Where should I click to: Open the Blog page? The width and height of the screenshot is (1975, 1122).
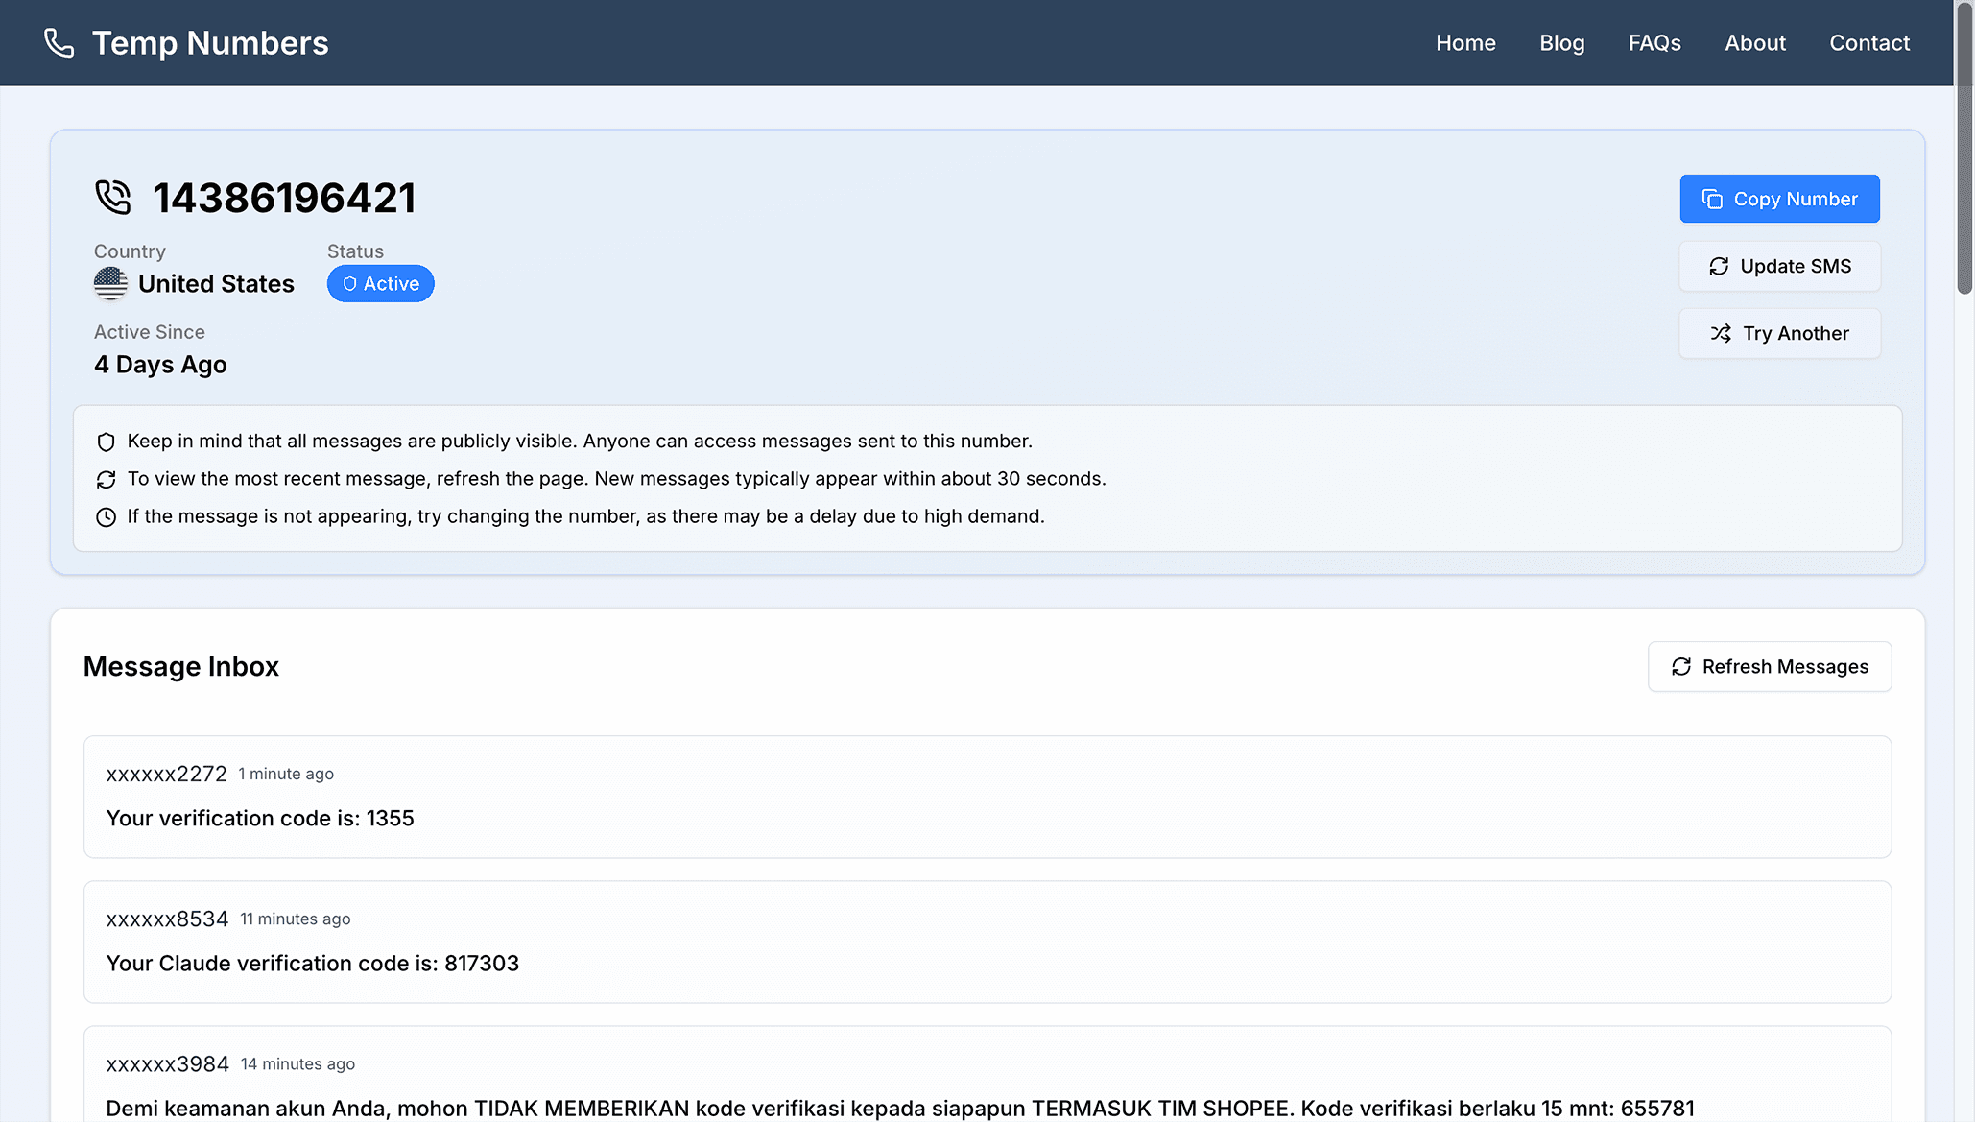(1561, 42)
